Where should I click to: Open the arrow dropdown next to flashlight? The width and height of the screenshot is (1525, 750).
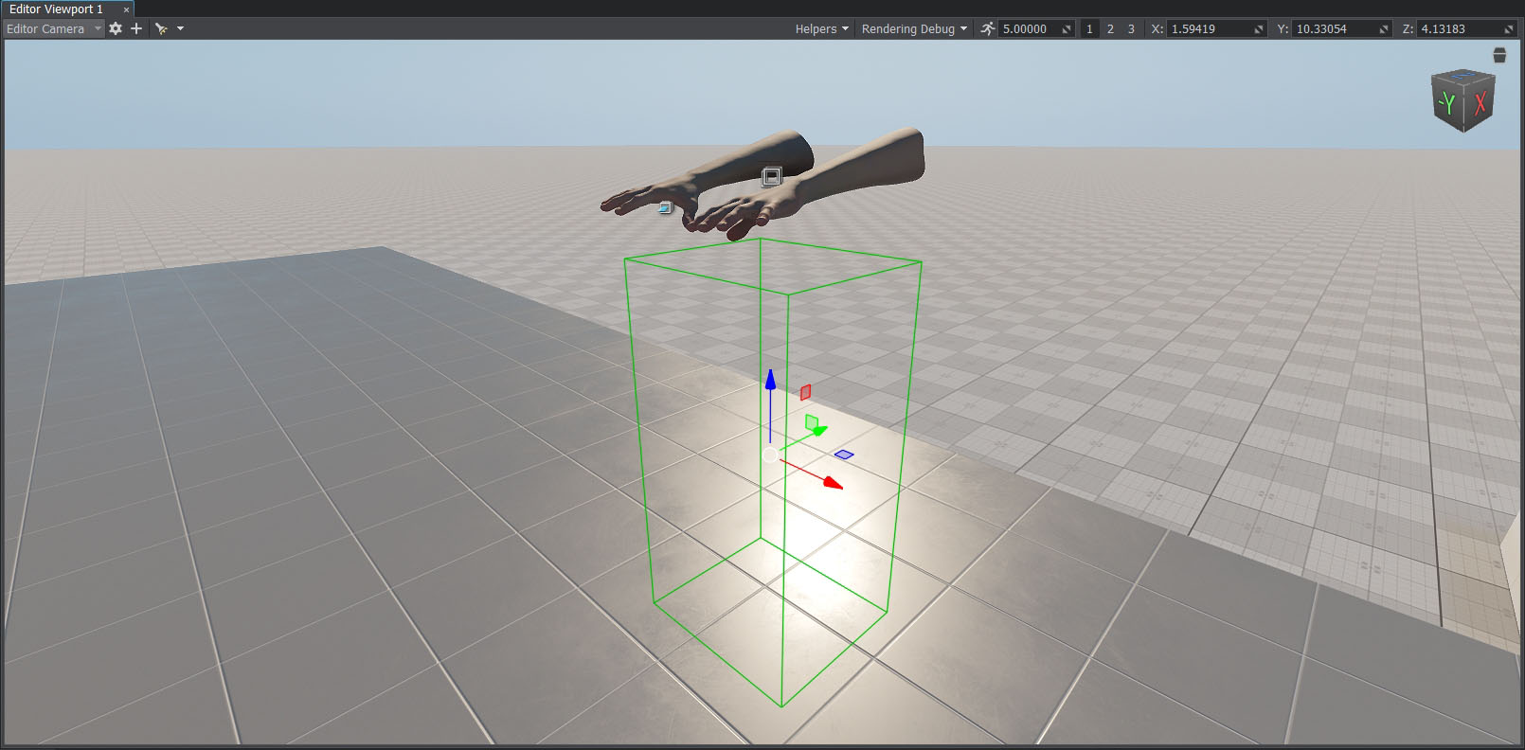181,28
